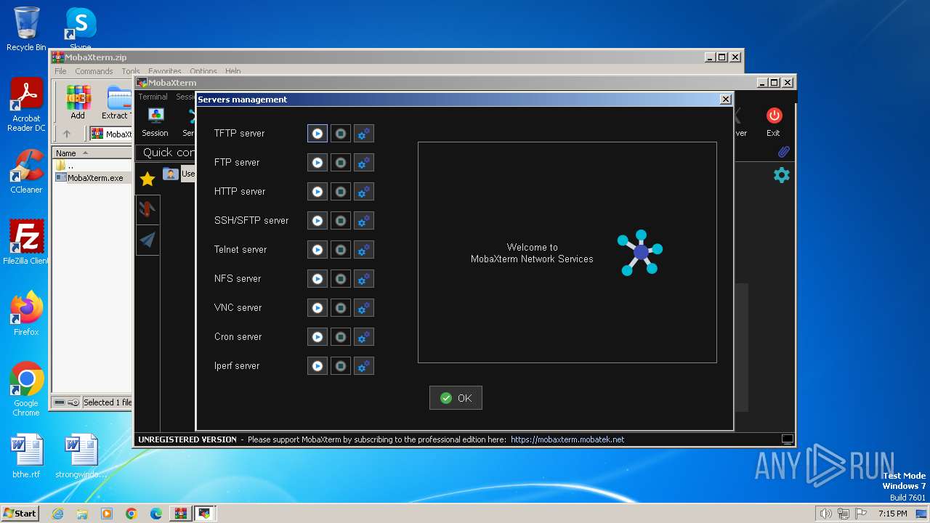Open the starred sessions sidebar tab
Viewport: 930px width, 523px height.
coord(147,179)
